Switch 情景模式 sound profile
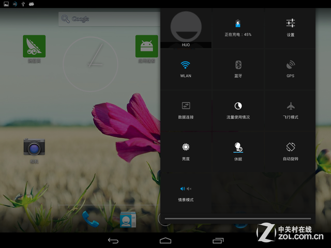Screen dimensions: 331x248 click(x=186, y=192)
